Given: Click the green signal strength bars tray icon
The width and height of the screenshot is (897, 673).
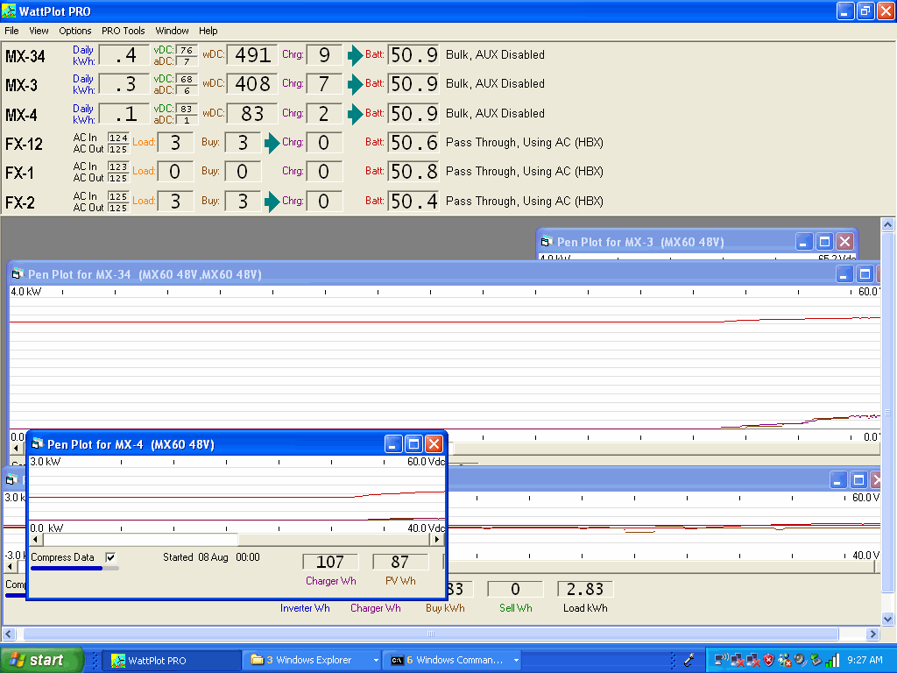Looking at the screenshot, I should 832,660.
